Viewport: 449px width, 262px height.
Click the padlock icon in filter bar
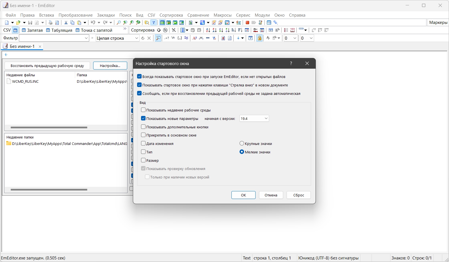click(259, 38)
